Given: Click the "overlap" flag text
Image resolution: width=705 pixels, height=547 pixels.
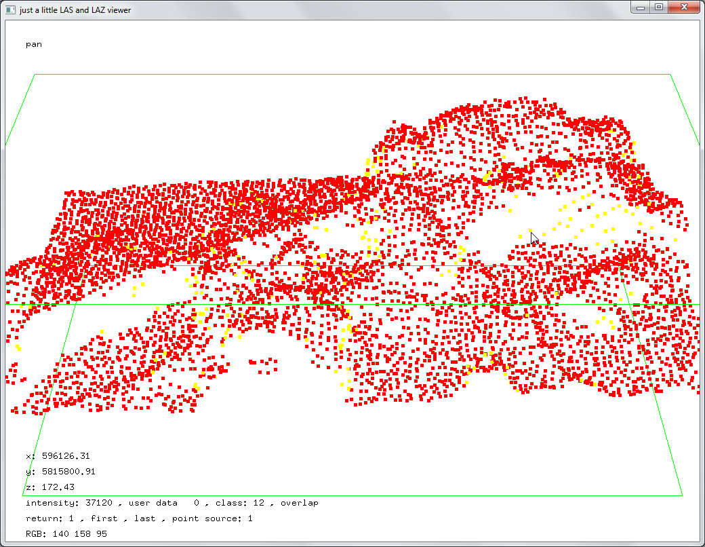Looking at the screenshot, I should click(x=299, y=503).
